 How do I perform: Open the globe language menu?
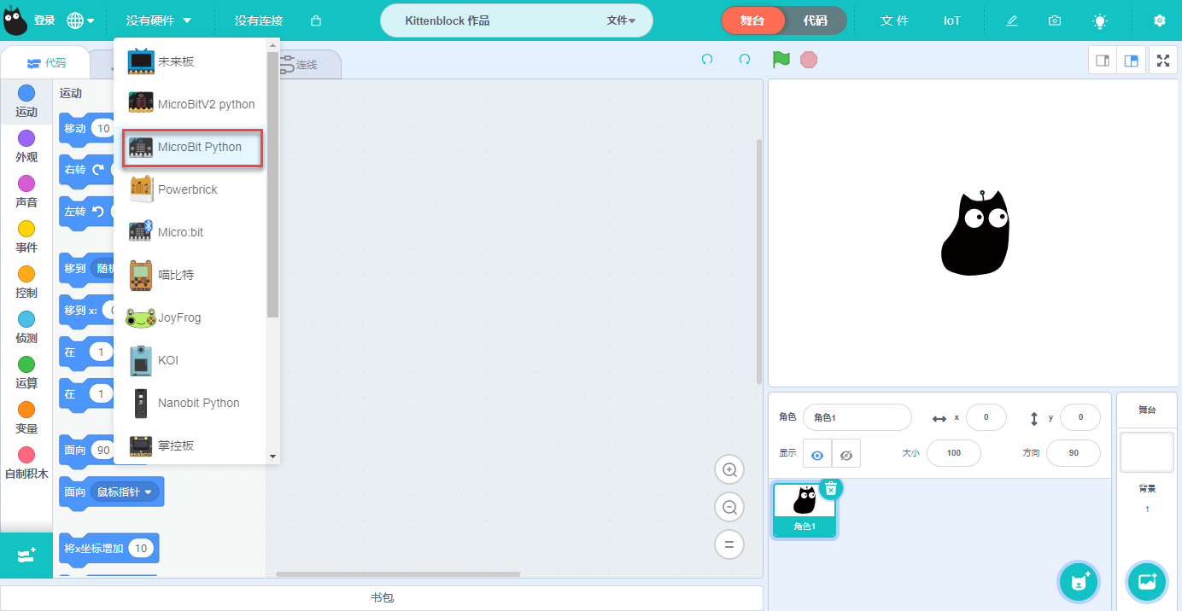tap(80, 20)
